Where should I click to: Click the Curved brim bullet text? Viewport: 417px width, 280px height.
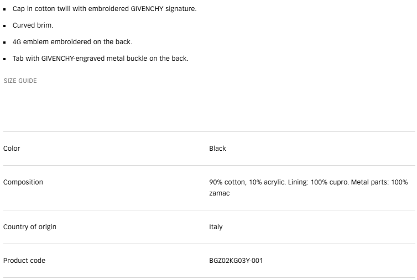tap(33, 25)
